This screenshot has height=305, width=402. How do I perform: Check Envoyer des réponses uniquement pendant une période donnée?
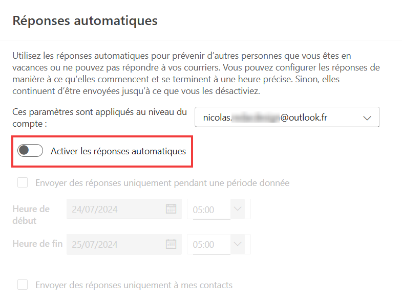pyautogui.click(x=23, y=183)
